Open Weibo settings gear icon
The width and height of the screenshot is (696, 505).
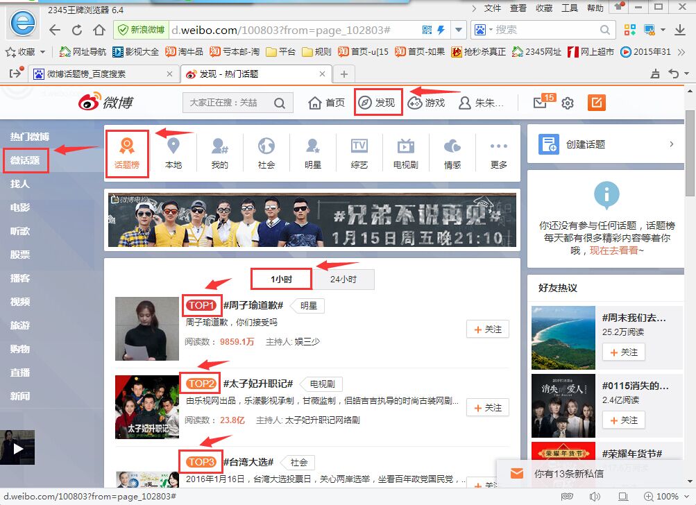(x=568, y=103)
